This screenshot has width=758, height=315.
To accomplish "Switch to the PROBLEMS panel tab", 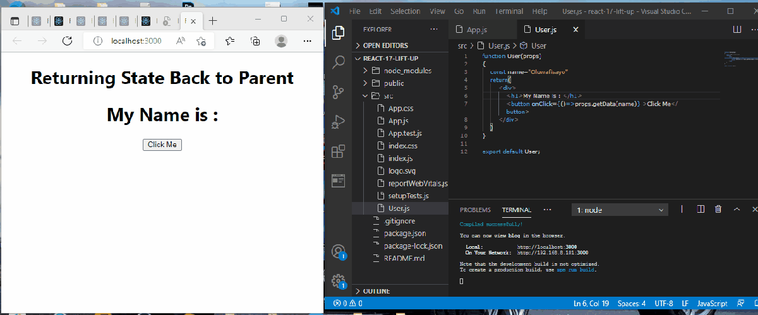I will tap(475, 210).
